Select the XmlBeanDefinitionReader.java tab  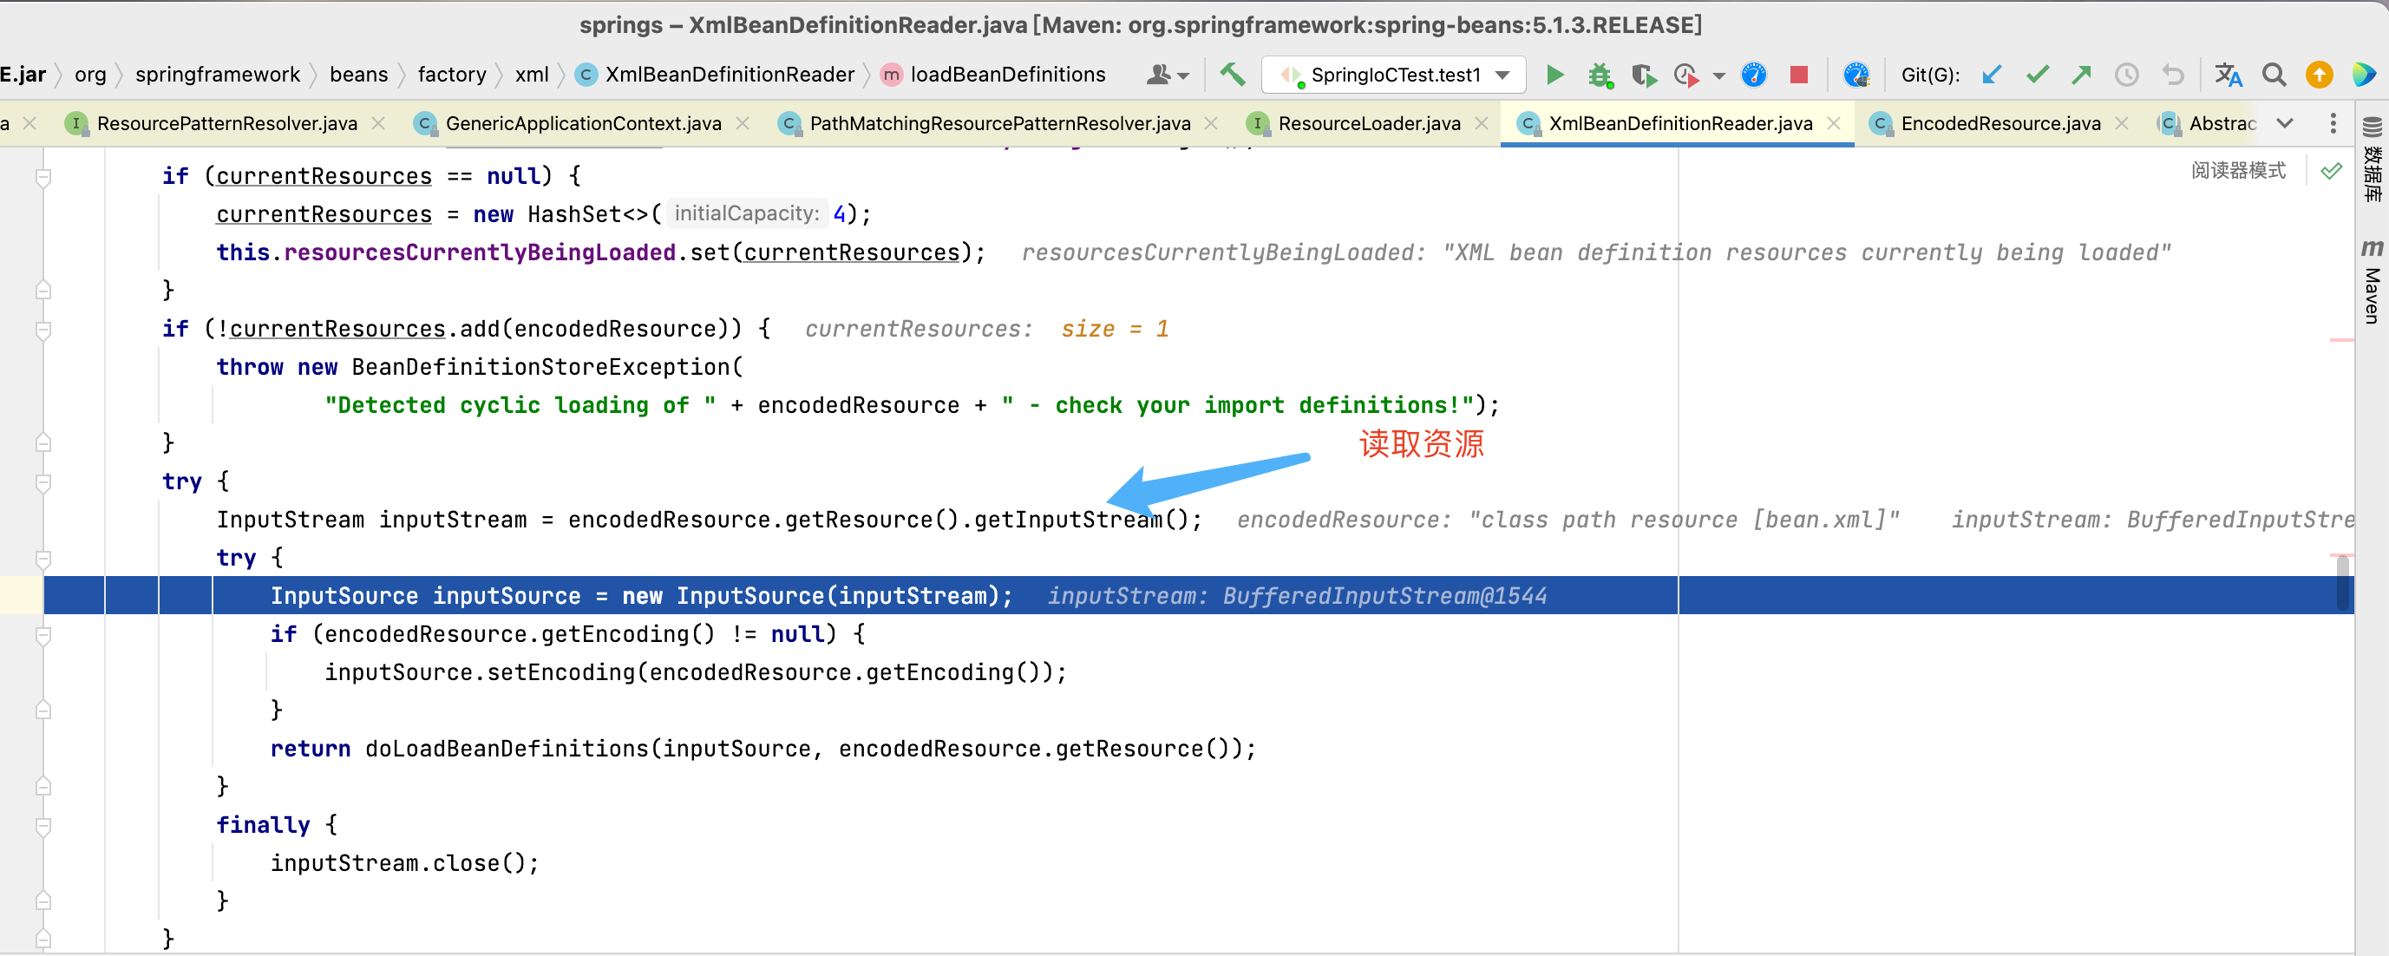(x=1679, y=123)
